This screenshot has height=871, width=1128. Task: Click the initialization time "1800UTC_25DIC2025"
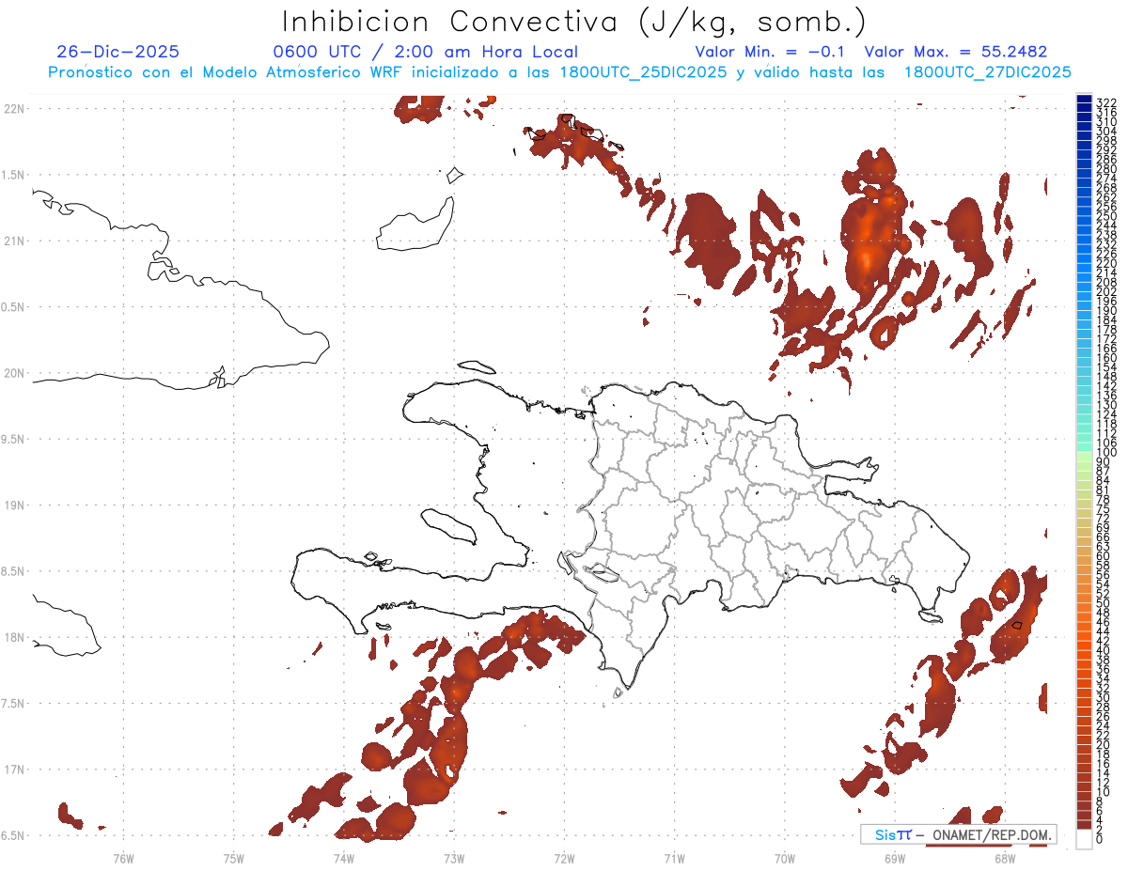[643, 72]
